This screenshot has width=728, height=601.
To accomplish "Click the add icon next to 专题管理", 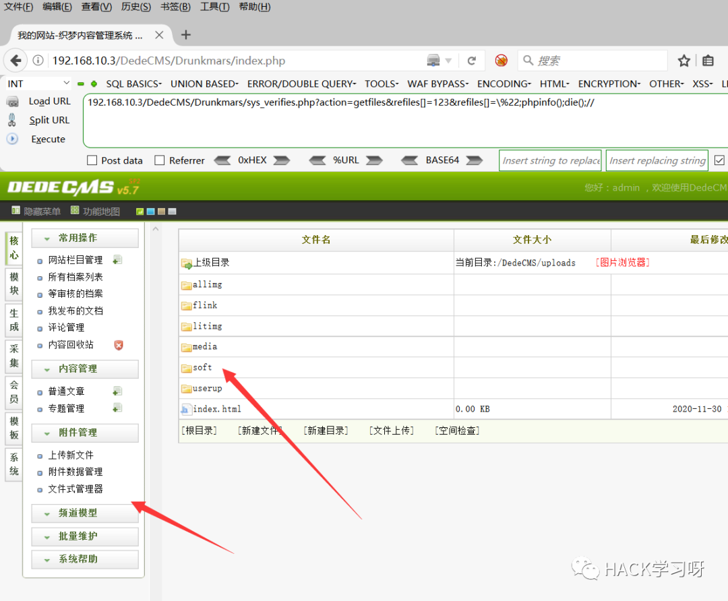I will [x=117, y=408].
